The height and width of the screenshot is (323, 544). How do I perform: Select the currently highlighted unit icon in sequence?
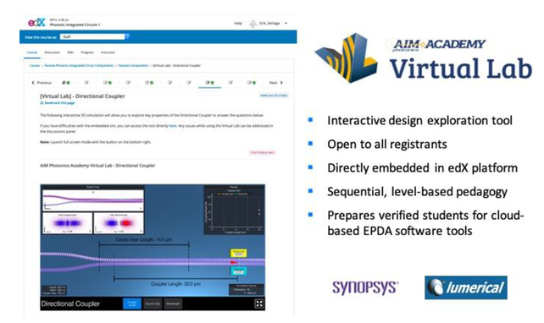click(x=209, y=83)
